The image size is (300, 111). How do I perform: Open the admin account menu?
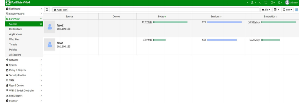292,2
